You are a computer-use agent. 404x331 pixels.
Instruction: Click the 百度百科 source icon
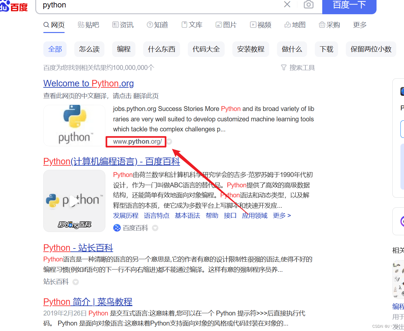[x=117, y=228]
